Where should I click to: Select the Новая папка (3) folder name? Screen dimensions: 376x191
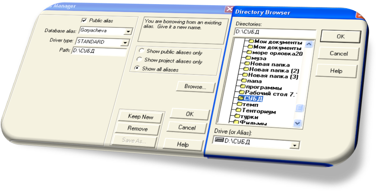coord(273,76)
